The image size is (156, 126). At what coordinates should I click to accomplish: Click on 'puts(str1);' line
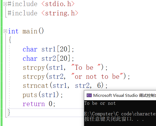[x=43, y=94]
